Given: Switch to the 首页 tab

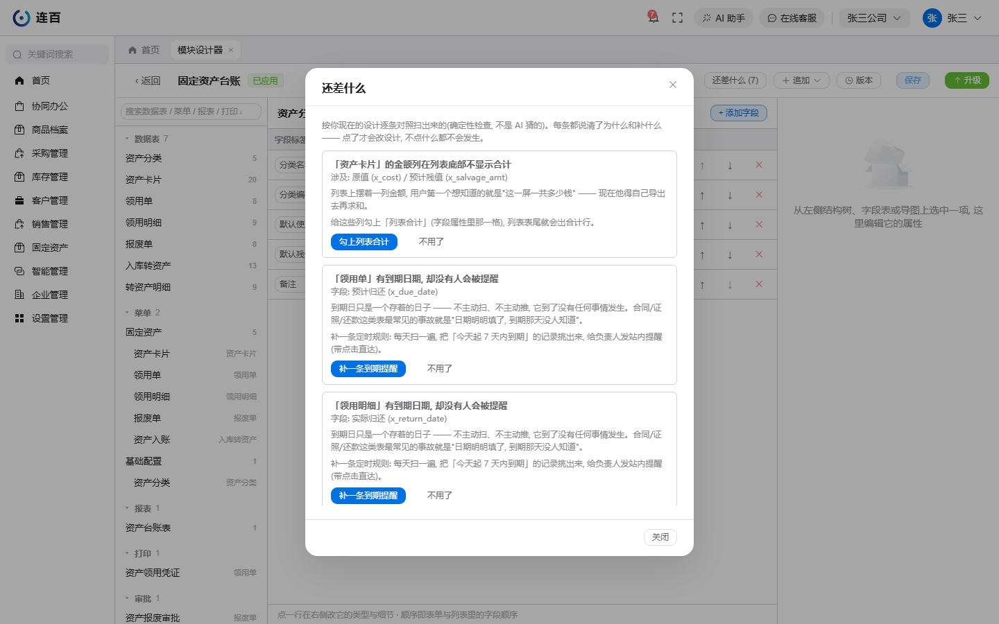Looking at the screenshot, I should coord(144,50).
